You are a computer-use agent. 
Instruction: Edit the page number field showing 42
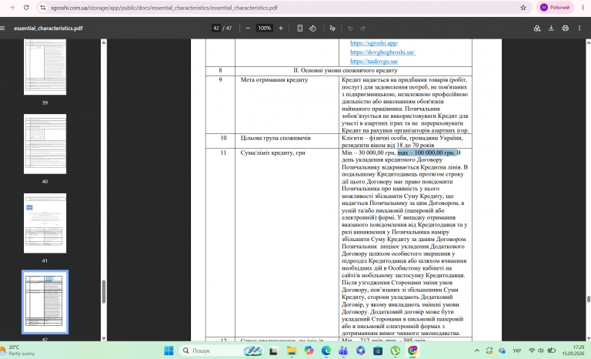216,29
